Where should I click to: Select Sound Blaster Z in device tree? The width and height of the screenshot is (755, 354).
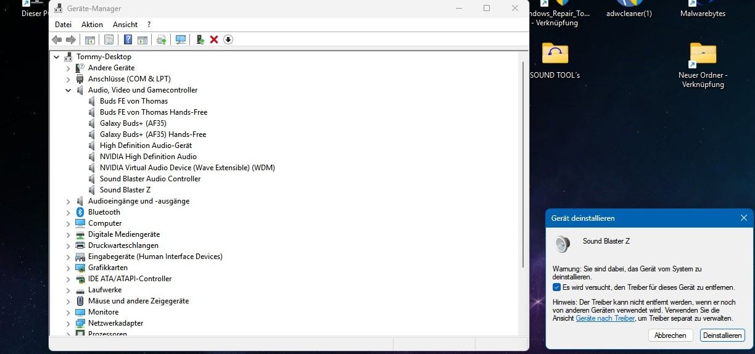click(x=125, y=190)
